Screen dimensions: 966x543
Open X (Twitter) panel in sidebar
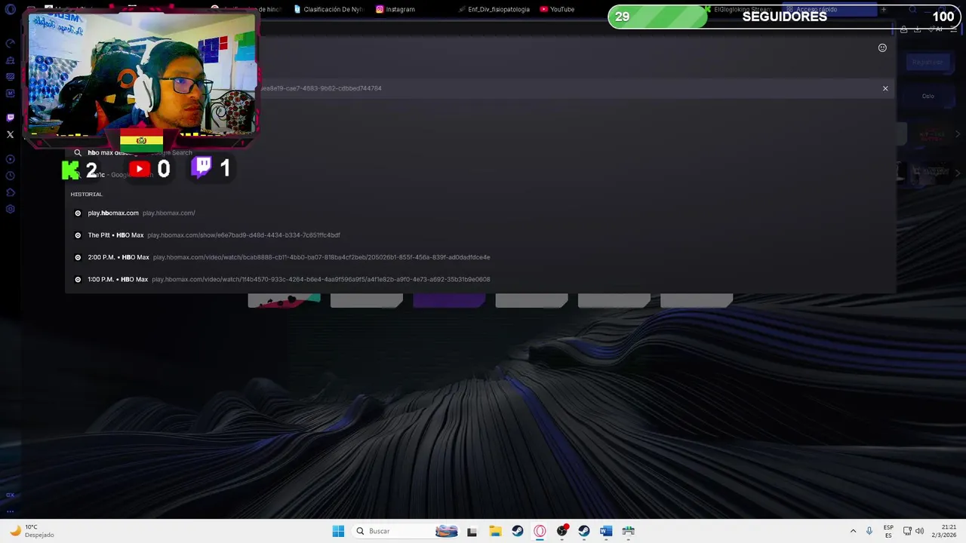tap(10, 135)
